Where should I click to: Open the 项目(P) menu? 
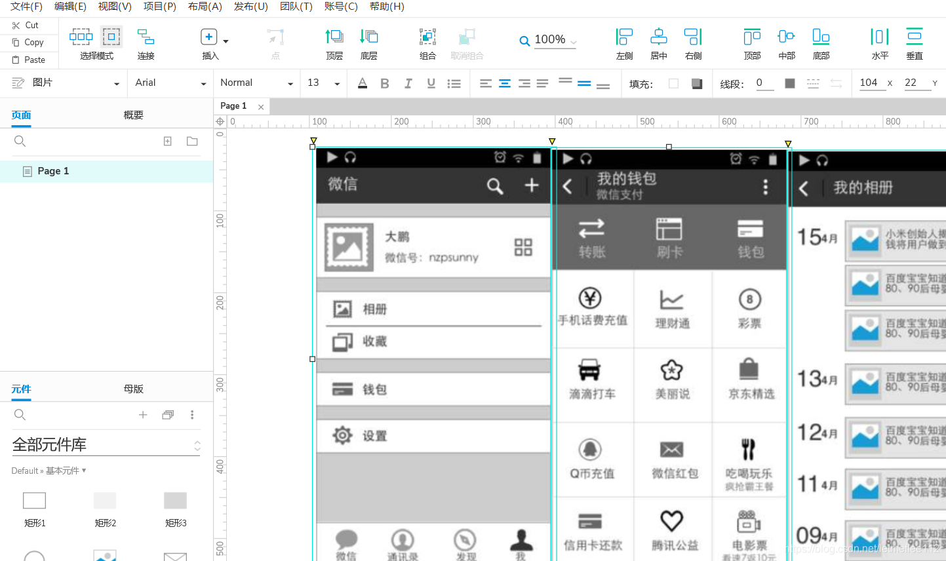click(160, 7)
